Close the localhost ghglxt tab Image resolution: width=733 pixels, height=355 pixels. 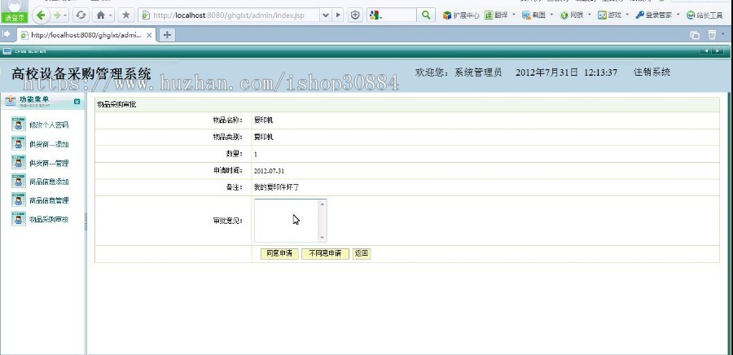(x=149, y=35)
